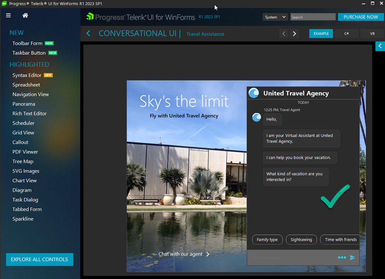Image resolution: width=385 pixels, height=279 pixels.
Task: Open the Diagram demo
Action: click(22, 190)
